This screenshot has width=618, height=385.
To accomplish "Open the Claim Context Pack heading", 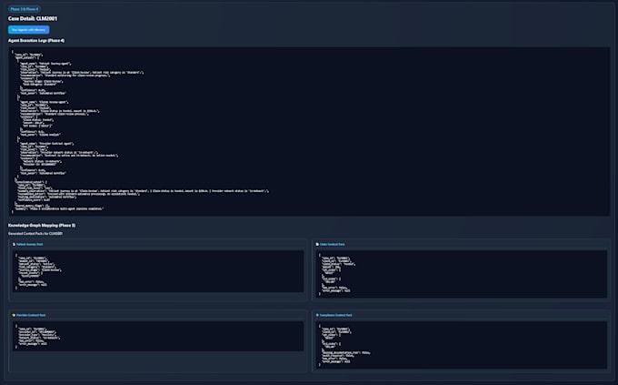I will tap(333, 245).
